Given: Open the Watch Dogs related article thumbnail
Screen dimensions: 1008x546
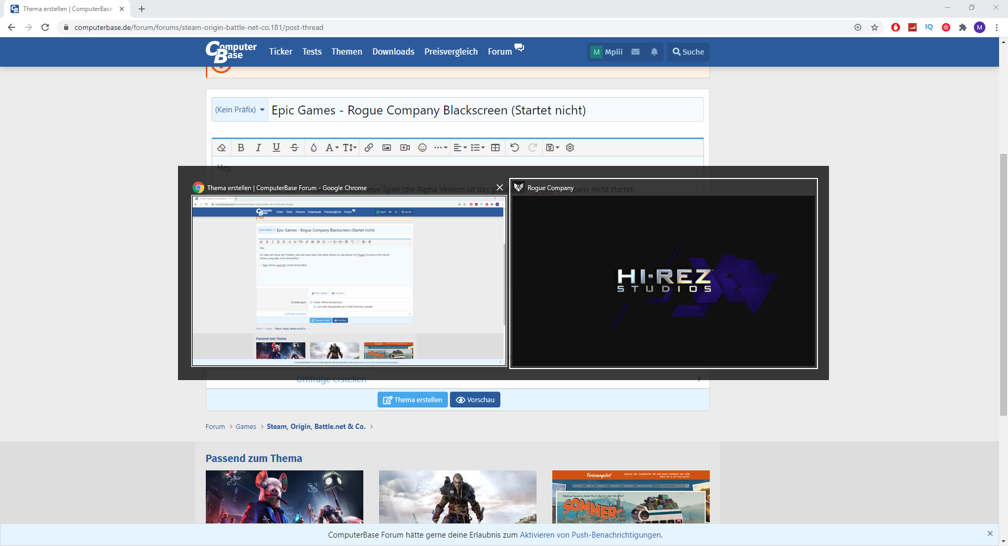Looking at the screenshot, I should point(285,497).
